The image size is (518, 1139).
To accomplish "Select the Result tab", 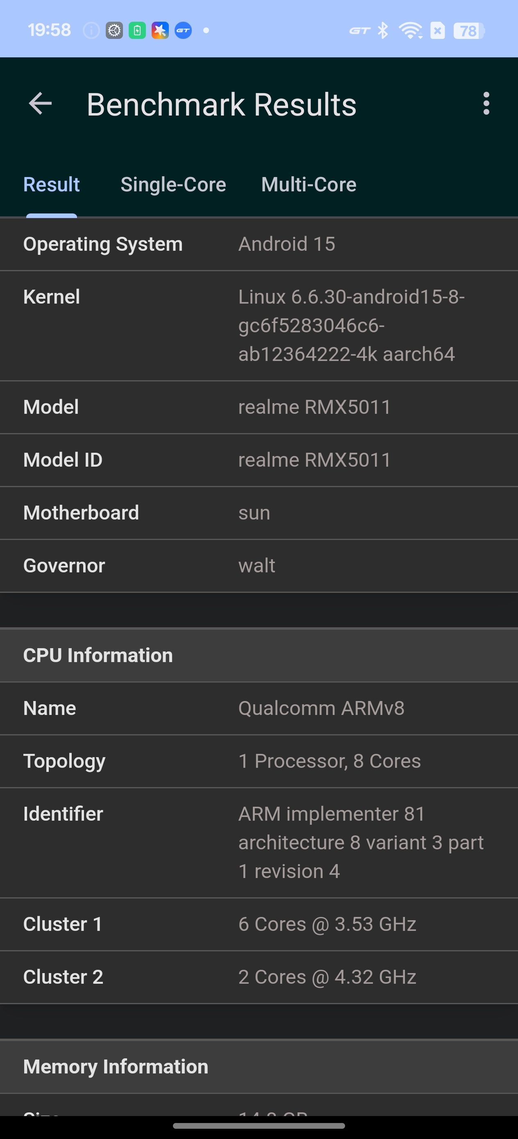I will (x=51, y=185).
